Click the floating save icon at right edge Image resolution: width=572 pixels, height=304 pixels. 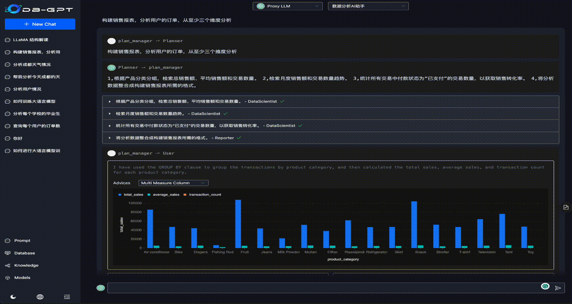click(566, 207)
